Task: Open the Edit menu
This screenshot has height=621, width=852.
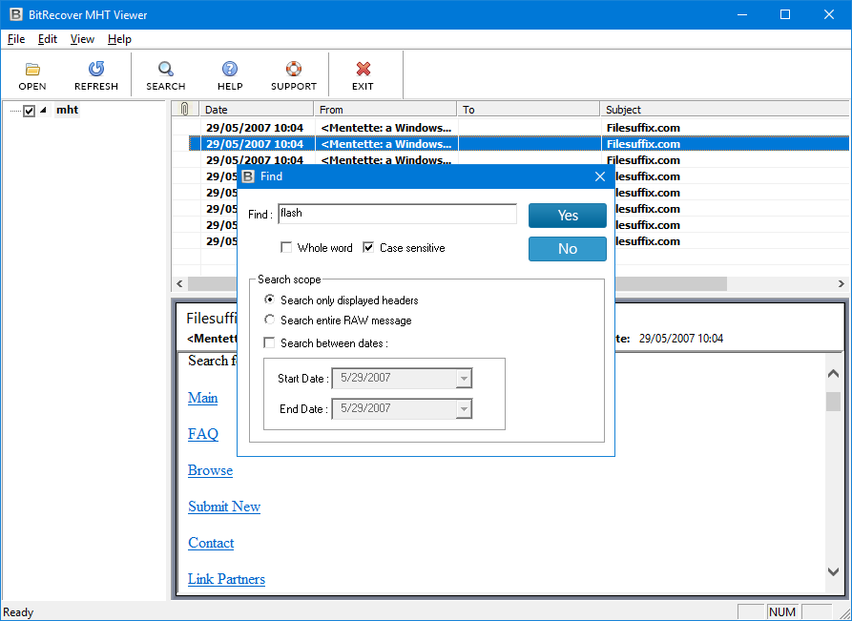Action: point(48,39)
